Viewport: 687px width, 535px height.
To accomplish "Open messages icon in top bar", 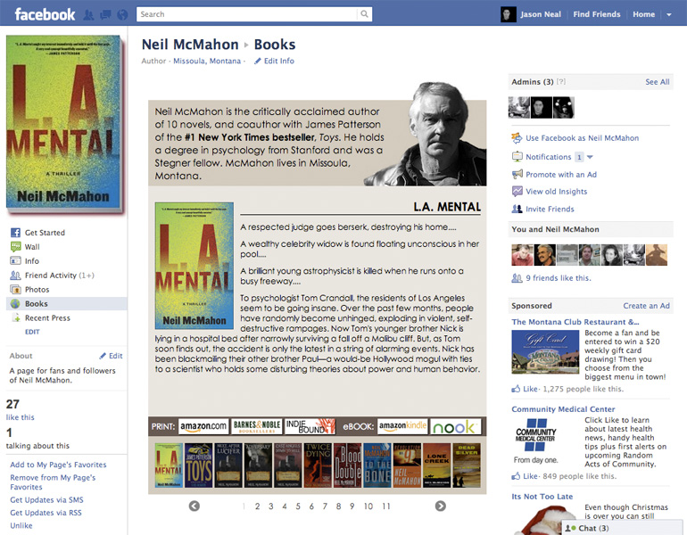I will tap(105, 15).
